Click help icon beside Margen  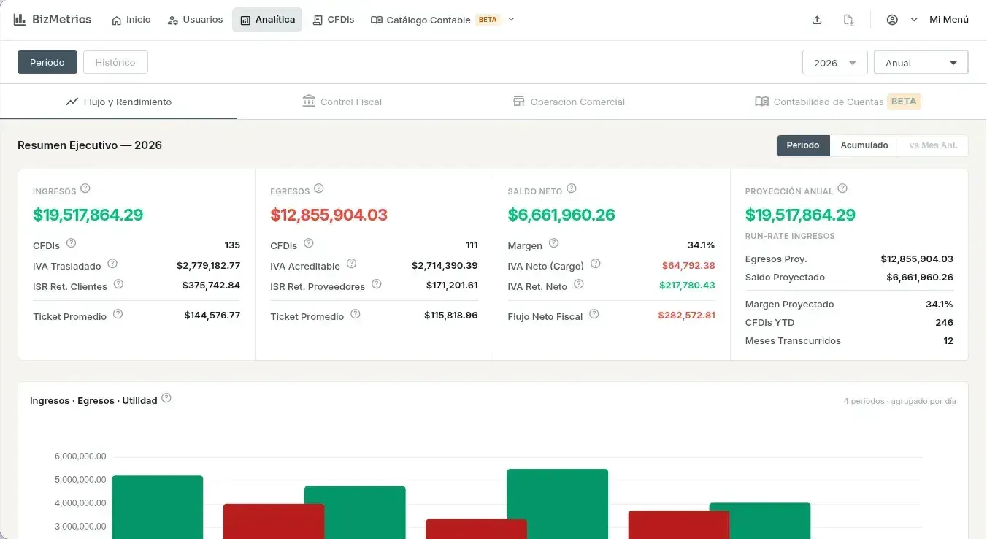pos(553,243)
